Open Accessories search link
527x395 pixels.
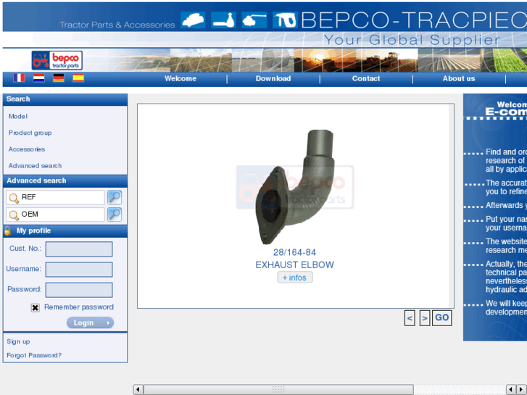click(x=27, y=149)
